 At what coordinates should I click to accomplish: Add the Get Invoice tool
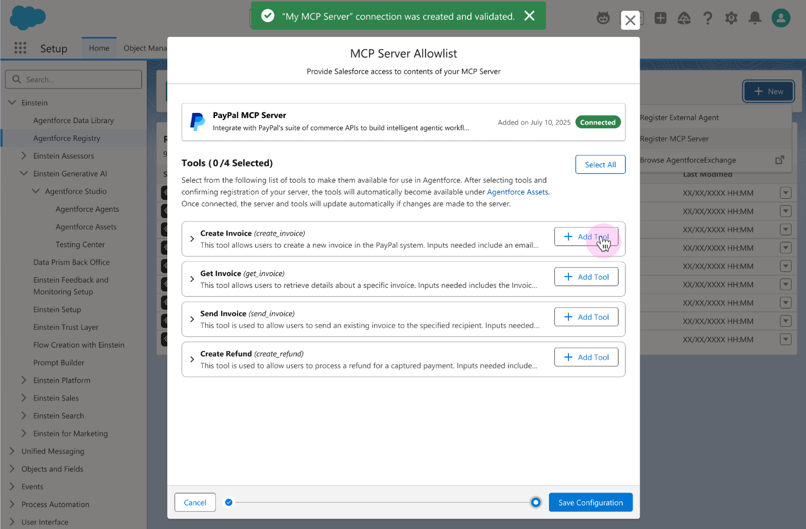point(586,277)
